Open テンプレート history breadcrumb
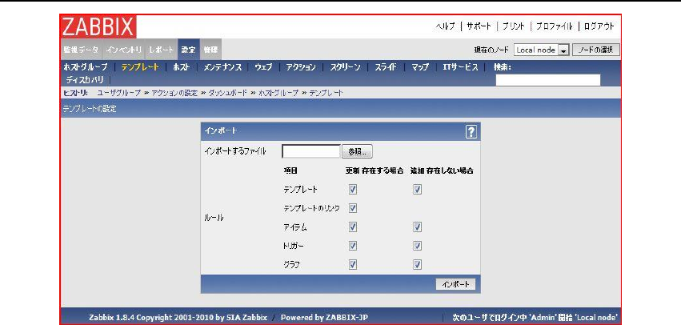The image size is (681, 325). pyautogui.click(x=326, y=93)
